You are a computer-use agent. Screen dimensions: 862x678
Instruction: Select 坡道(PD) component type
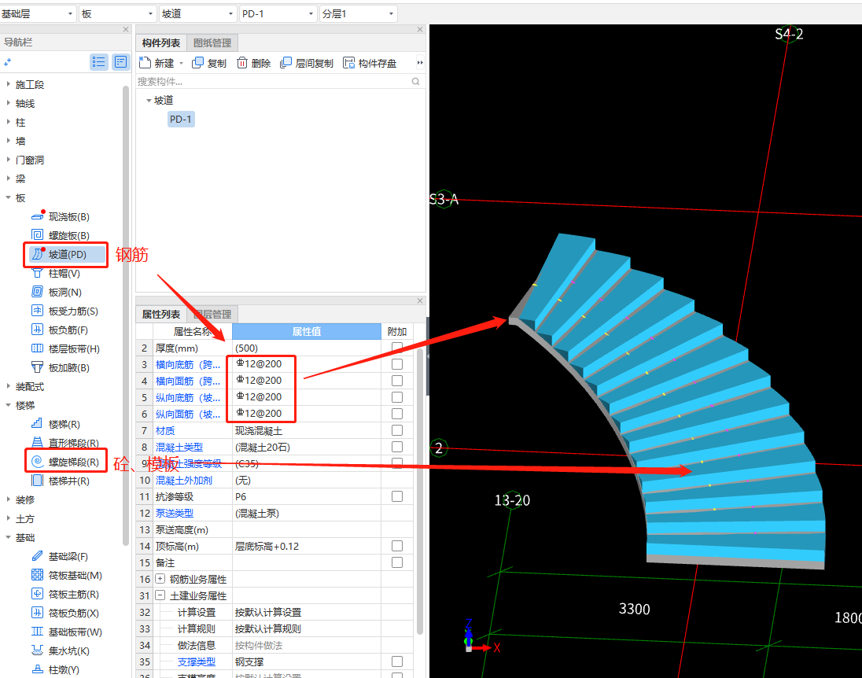(x=67, y=254)
